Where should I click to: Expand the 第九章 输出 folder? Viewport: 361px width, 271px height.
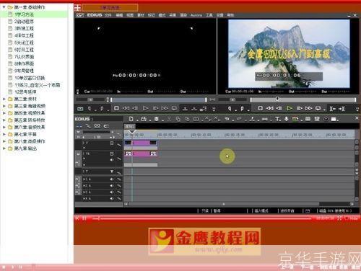pyautogui.click(x=4, y=148)
